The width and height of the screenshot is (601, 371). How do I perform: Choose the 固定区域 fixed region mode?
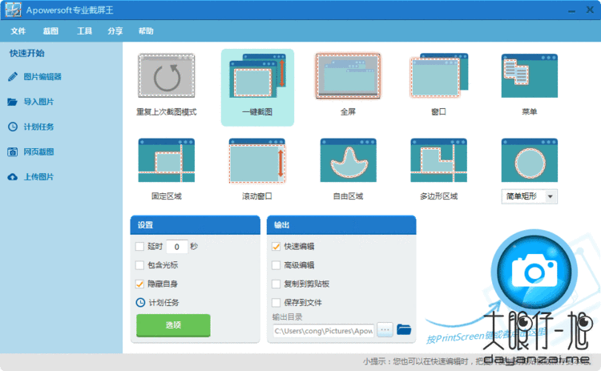tap(167, 160)
